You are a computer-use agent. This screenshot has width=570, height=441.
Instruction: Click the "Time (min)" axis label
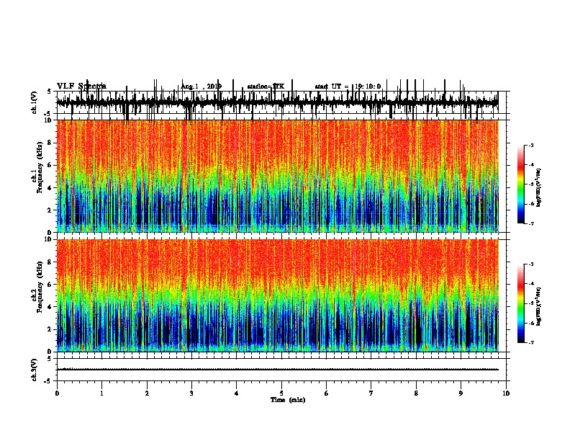coord(288,400)
